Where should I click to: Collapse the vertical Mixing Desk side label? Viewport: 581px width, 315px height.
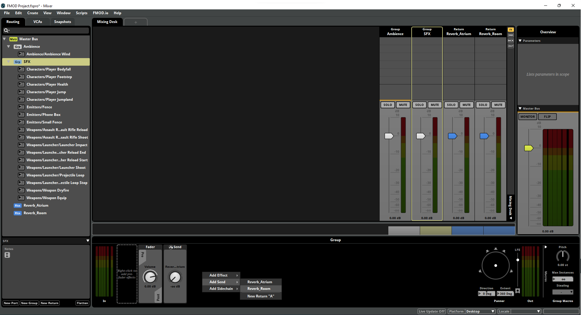point(511,218)
